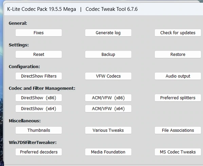Click the 'Configuration:' section heading
203x166 pixels.
[x=24, y=67]
